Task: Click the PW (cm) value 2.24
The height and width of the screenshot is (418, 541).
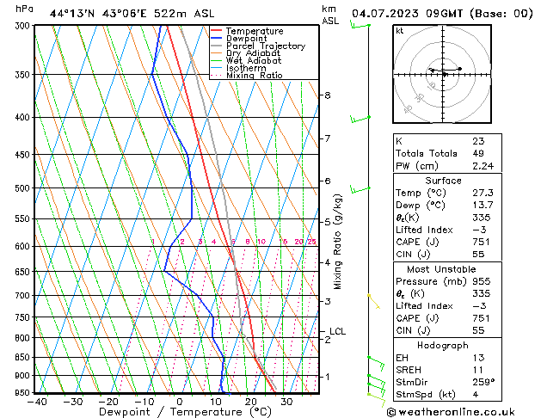Action: point(483,166)
